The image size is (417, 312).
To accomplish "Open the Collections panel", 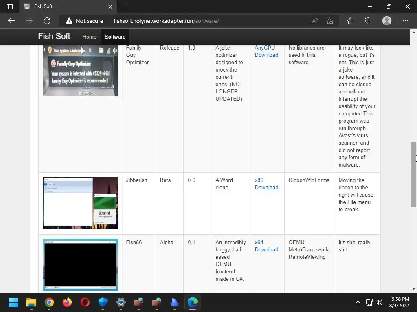I will pos(368,21).
